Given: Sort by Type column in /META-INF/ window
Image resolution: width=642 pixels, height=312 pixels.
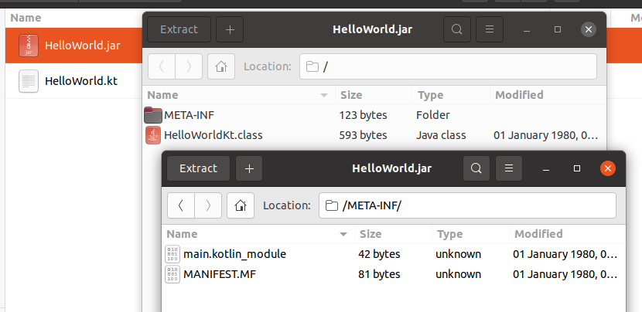Looking at the screenshot, I should tap(470, 234).
